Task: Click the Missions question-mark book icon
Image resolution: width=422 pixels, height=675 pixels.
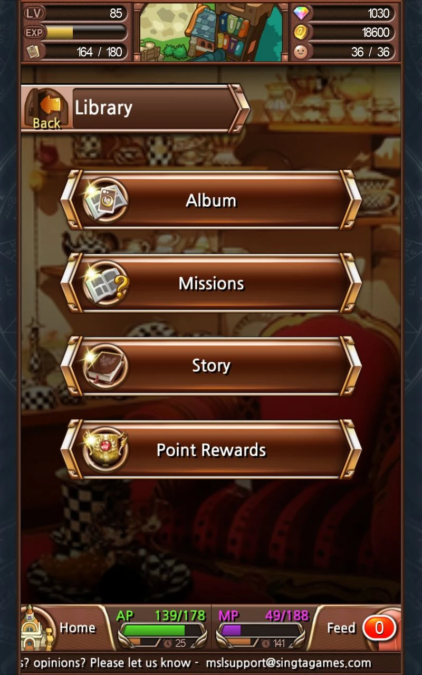Action: (105, 284)
